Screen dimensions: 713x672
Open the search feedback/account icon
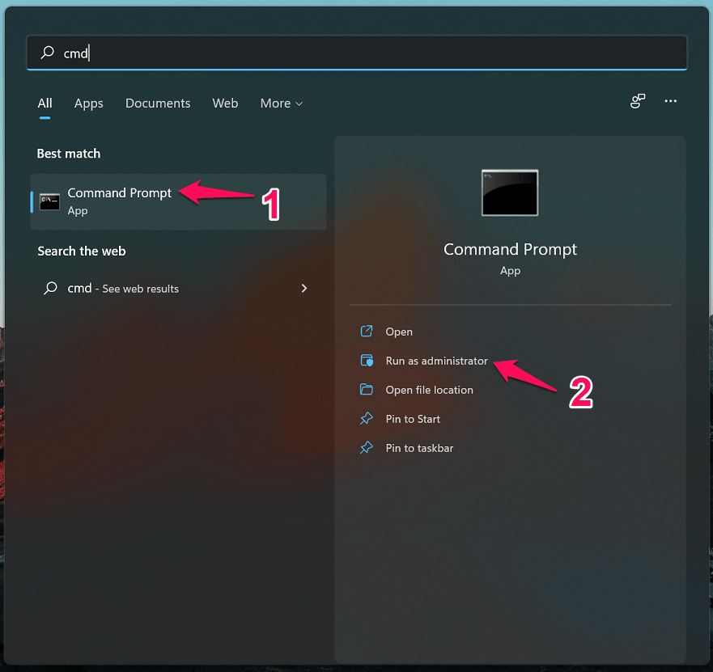click(638, 101)
